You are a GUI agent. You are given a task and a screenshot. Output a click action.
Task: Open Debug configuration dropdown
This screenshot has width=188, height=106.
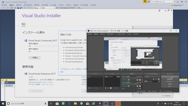click(37, 8)
